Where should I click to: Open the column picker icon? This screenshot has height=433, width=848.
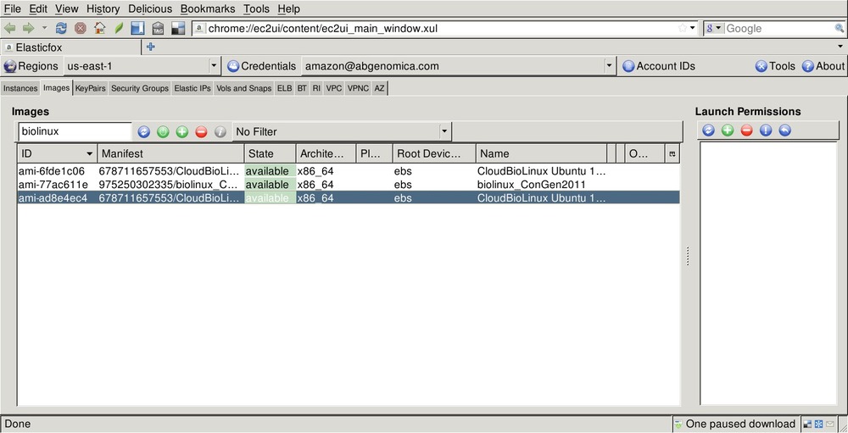click(x=672, y=154)
